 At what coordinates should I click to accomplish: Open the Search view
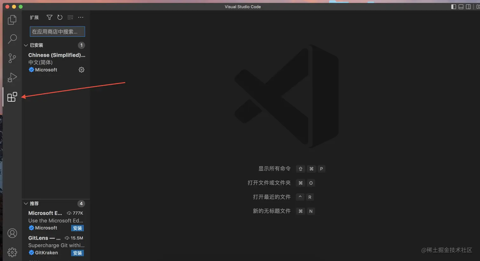coord(12,39)
